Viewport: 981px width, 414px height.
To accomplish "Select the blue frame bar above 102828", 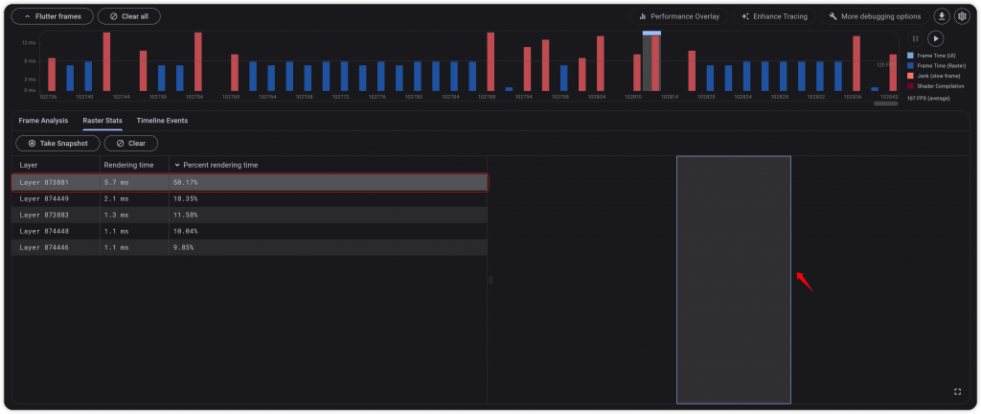I will coord(784,77).
